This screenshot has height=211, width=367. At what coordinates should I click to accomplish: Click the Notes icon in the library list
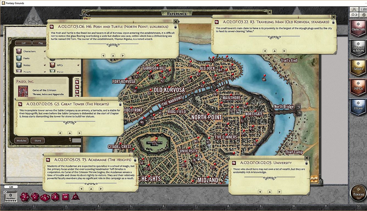pos(19,65)
